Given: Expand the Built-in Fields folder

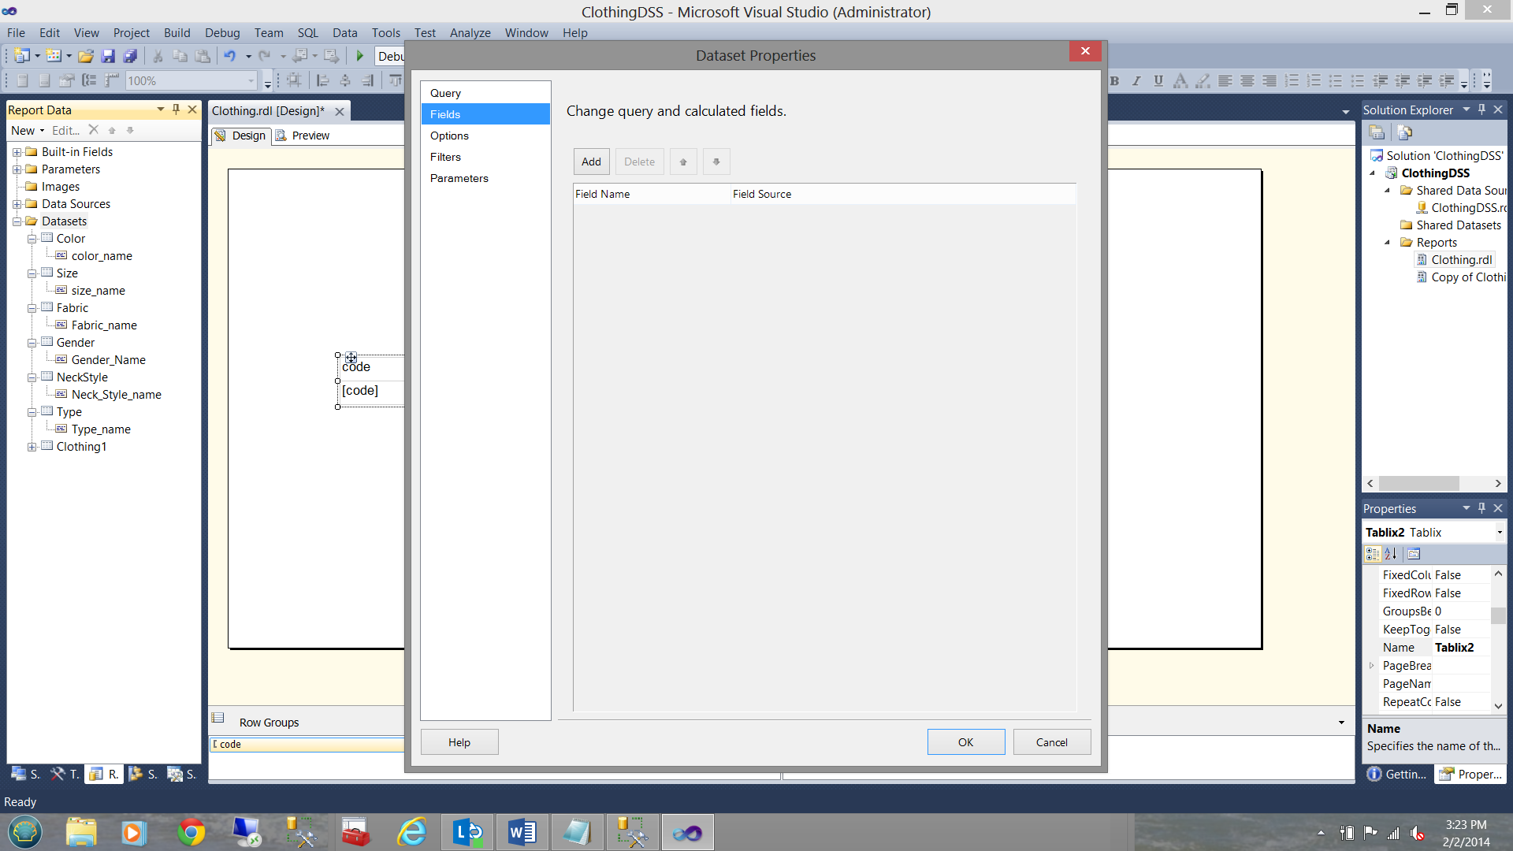Looking at the screenshot, I should click(x=17, y=152).
